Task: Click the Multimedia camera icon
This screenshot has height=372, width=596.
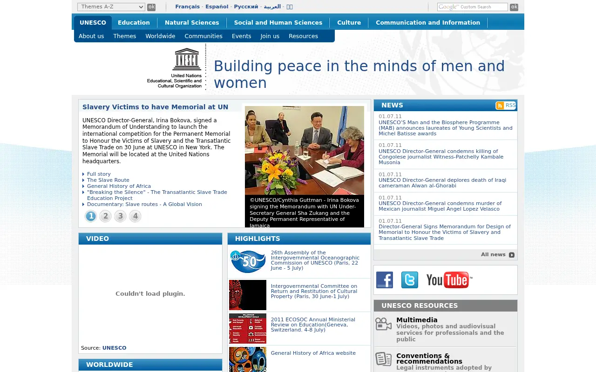Action: [384, 324]
